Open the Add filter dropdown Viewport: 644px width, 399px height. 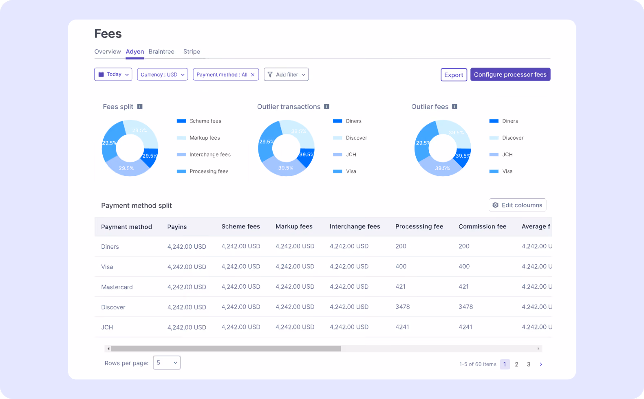point(286,75)
